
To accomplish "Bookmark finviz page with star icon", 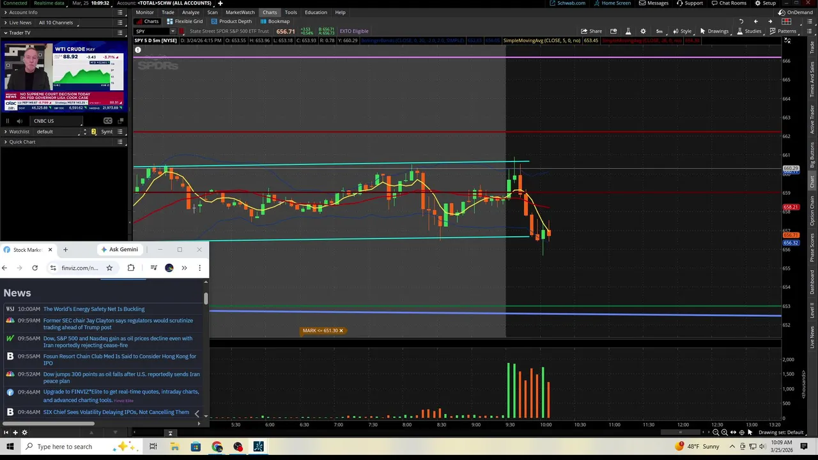I will pos(109,268).
